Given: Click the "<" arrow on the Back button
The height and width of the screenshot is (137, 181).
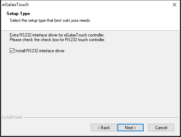Looking at the screenshot, I should [x=99, y=128].
